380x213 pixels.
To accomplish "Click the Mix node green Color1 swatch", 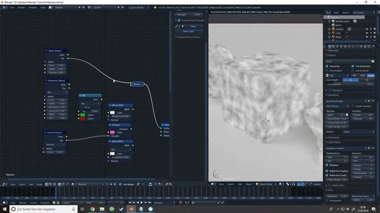I will [83, 115].
